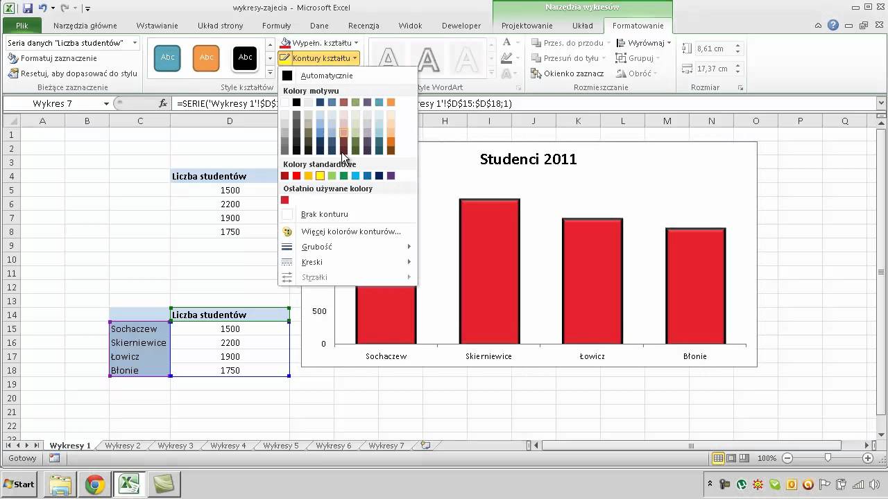
Task: Switch to Page Break Preview icon
Action: (744, 458)
